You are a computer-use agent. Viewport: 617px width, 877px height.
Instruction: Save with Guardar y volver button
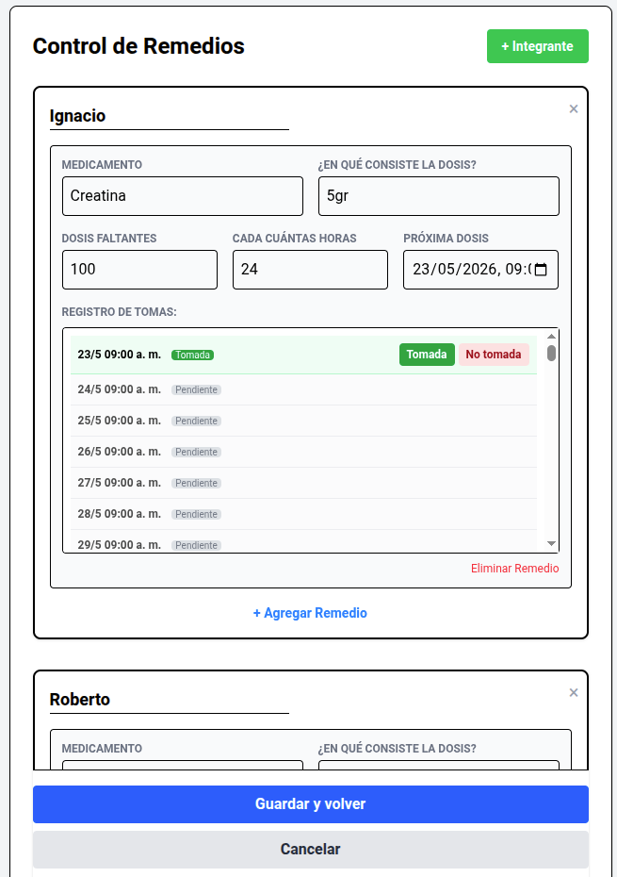pos(310,804)
